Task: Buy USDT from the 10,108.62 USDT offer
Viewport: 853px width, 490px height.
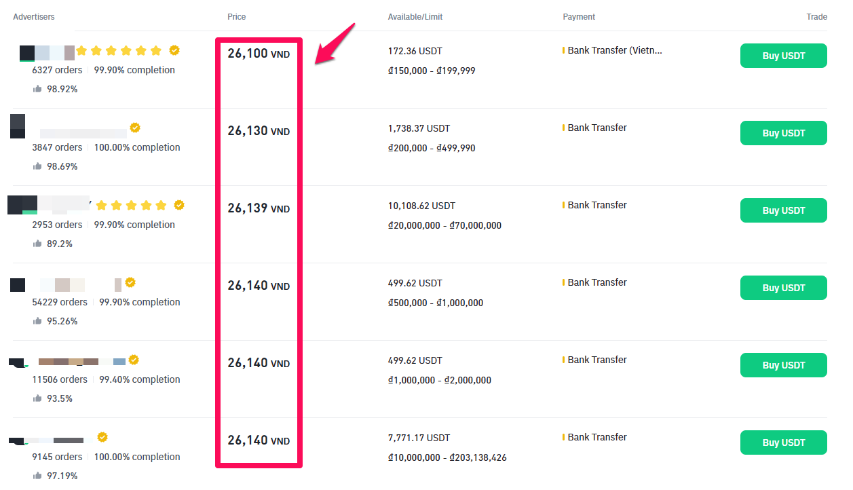Action: coord(783,210)
